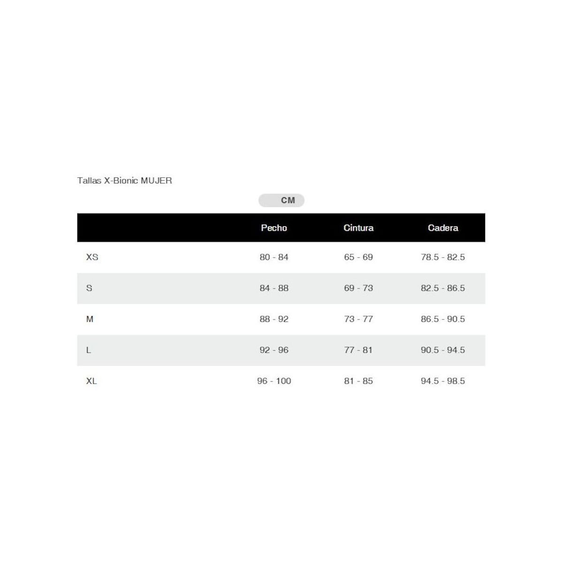Click the 92 - 96 chest cell
The width and height of the screenshot is (563, 563).
point(274,350)
